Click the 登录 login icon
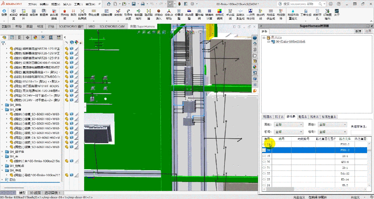 (4, 13)
